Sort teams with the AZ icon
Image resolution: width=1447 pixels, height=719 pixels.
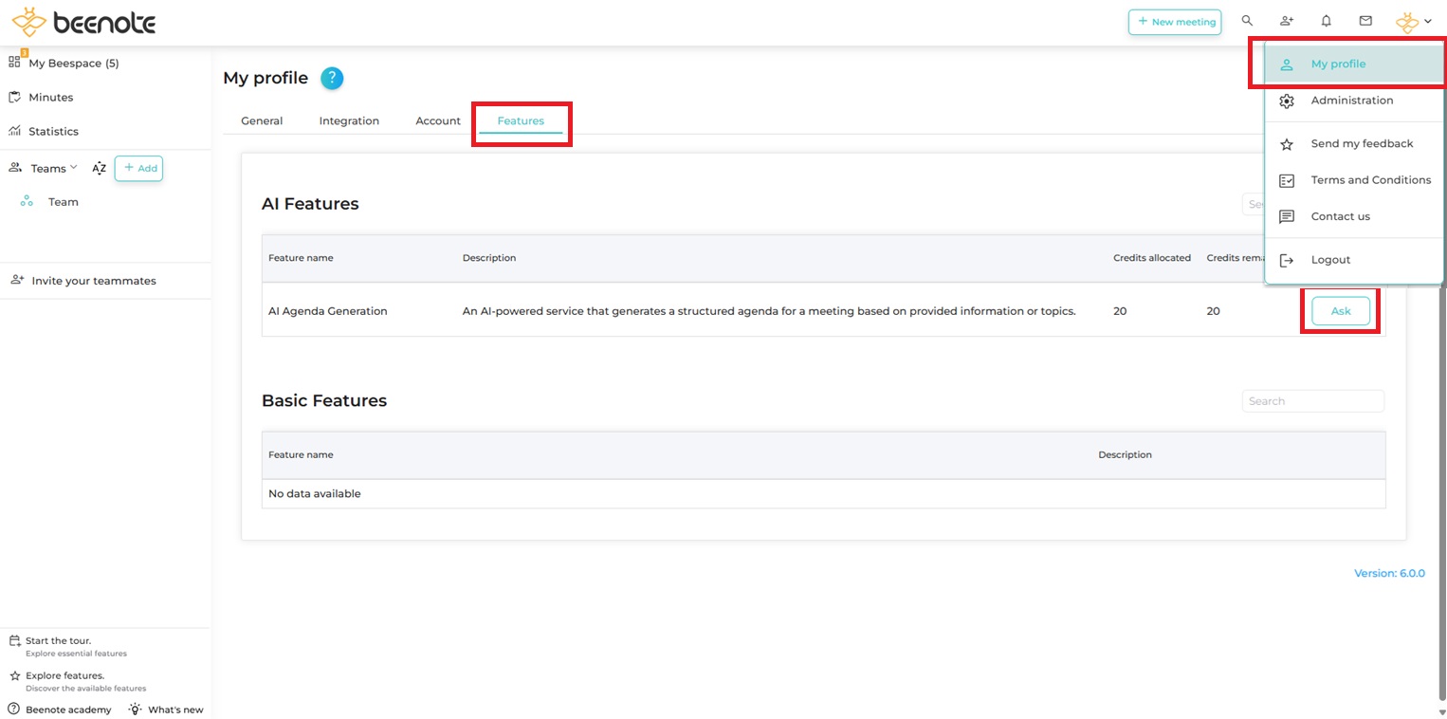(x=99, y=169)
